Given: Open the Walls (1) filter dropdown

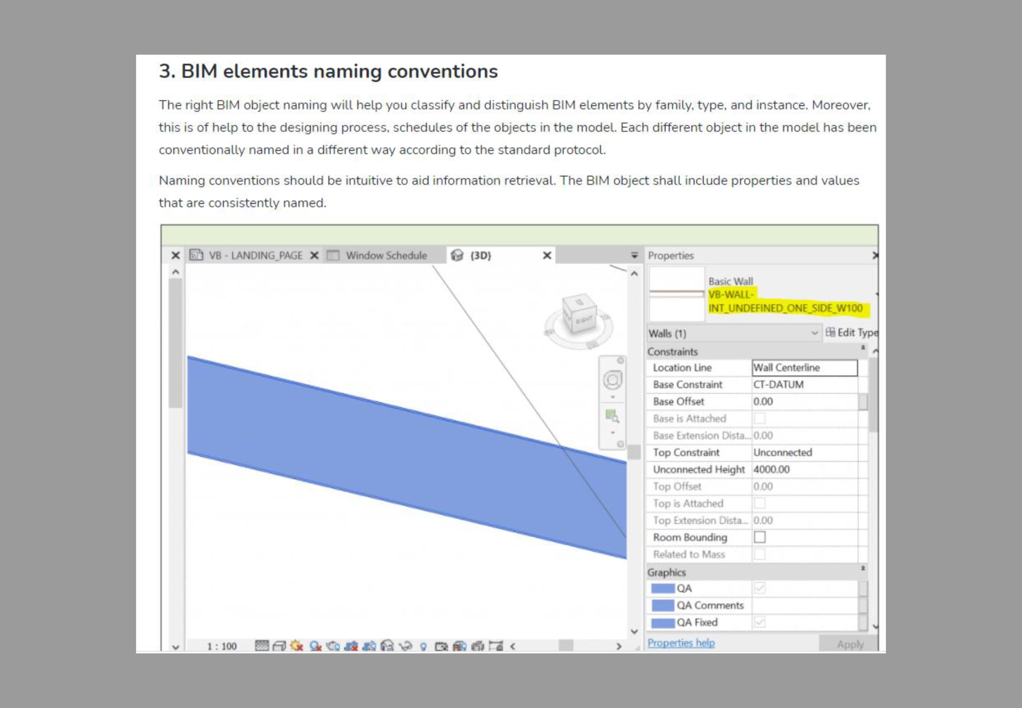Looking at the screenshot, I should 814,333.
